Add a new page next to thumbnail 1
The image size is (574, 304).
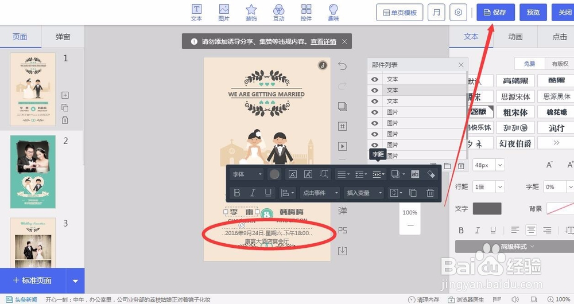pyautogui.click(x=65, y=95)
